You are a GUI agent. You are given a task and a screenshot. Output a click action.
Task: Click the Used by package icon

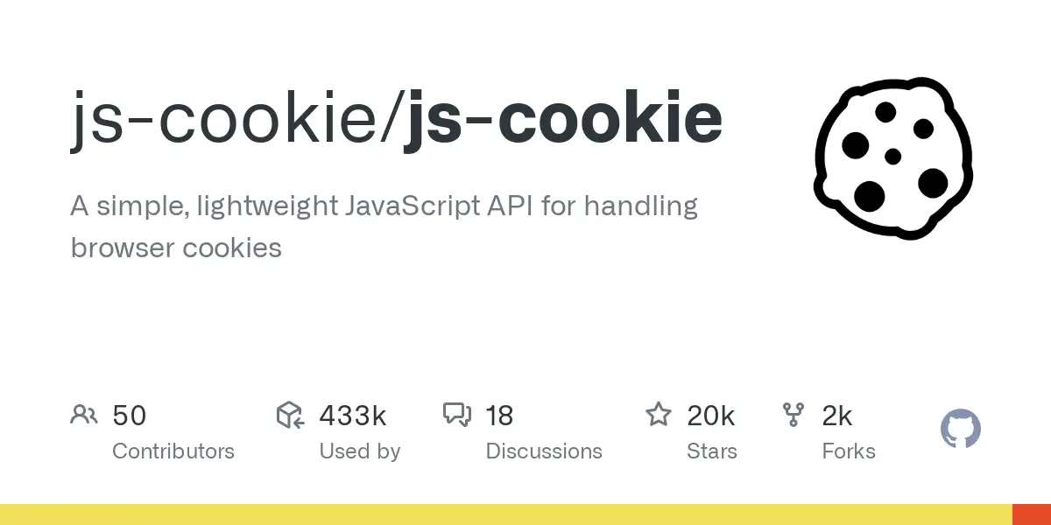(290, 415)
